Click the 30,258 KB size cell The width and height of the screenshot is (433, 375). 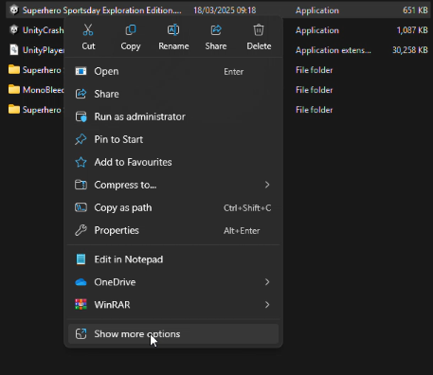tap(410, 50)
